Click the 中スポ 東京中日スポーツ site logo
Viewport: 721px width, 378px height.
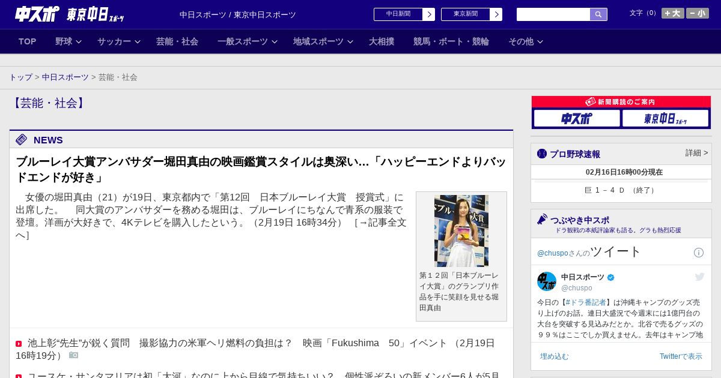70,14
